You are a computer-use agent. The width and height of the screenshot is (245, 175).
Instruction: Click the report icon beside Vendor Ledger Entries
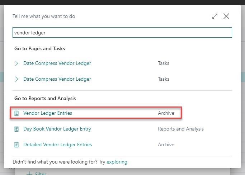[17, 113]
